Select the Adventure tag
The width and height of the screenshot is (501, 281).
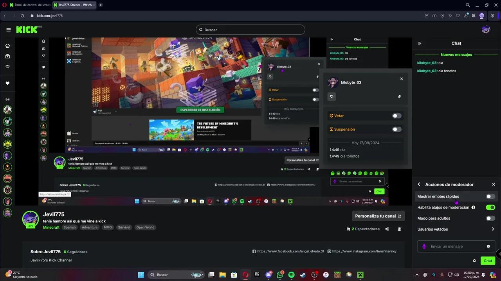tap(90, 227)
